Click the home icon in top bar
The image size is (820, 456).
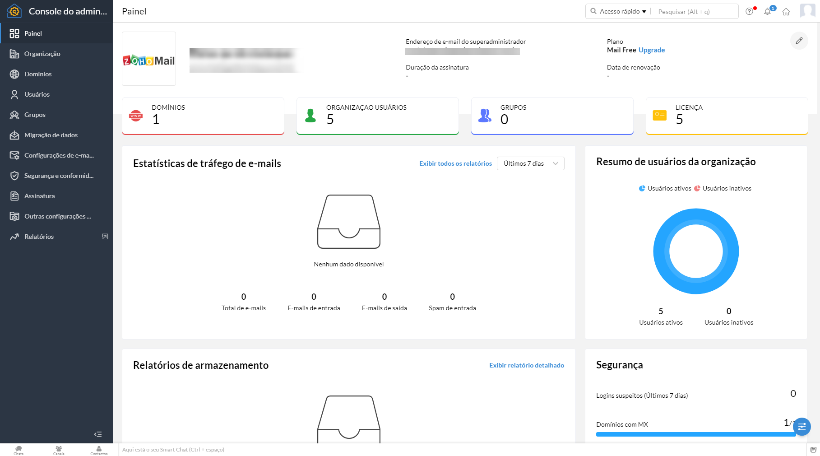[786, 12]
